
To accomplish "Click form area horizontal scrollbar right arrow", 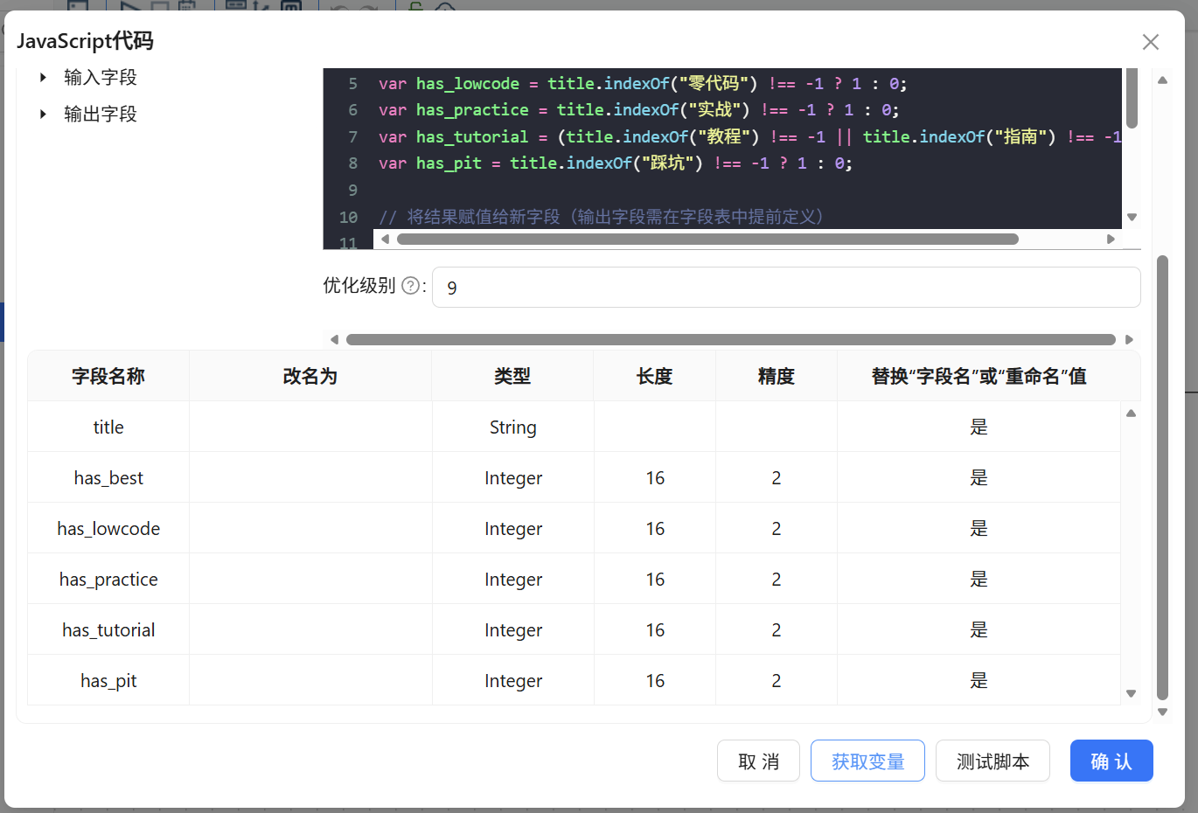I will pos(1129,339).
